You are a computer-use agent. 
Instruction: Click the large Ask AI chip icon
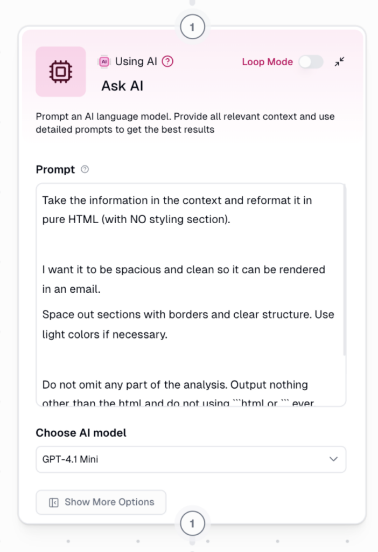point(60,72)
